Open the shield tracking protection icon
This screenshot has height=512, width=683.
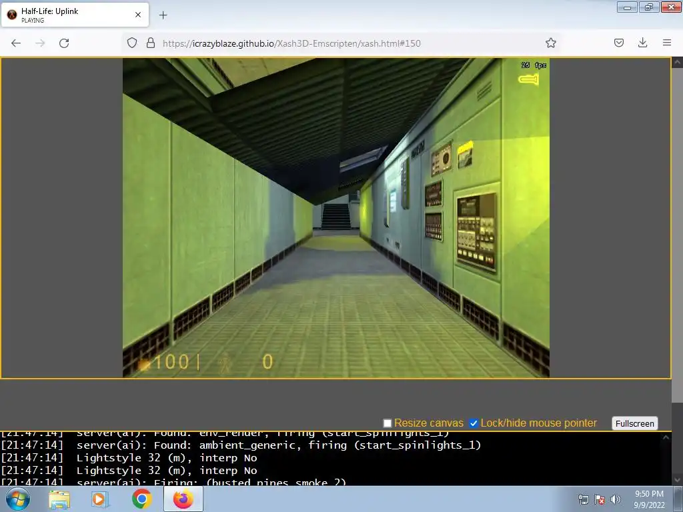click(132, 43)
